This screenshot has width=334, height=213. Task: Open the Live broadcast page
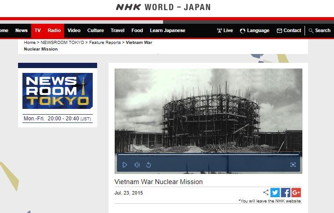pos(225,31)
